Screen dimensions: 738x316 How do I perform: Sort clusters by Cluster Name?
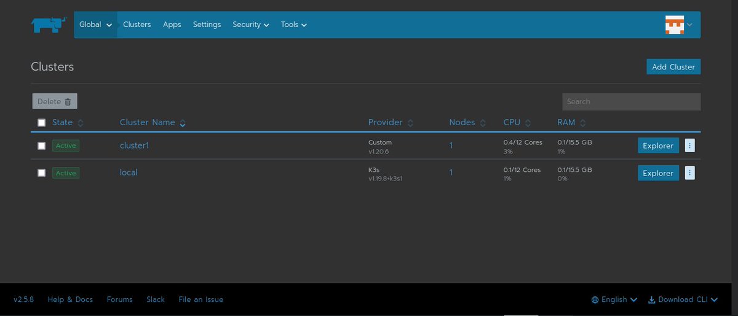(x=153, y=123)
